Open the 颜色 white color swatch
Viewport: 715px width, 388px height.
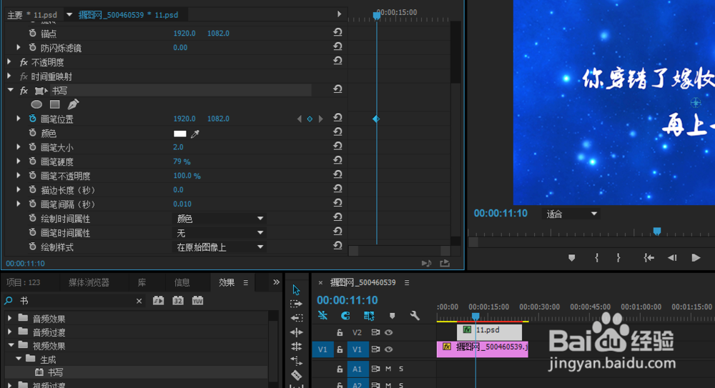180,134
